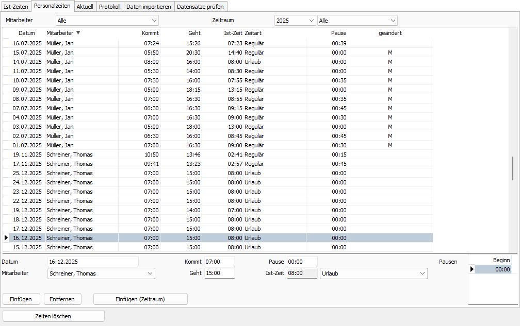This screenshot has height=326, width=520.
Task: Click Einfügen (Zeitraum) button
Action: pyautogui.click(x=140, y=299)
